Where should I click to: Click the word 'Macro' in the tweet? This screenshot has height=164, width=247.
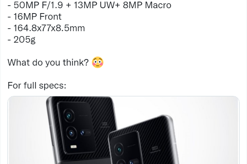point(158,5)
